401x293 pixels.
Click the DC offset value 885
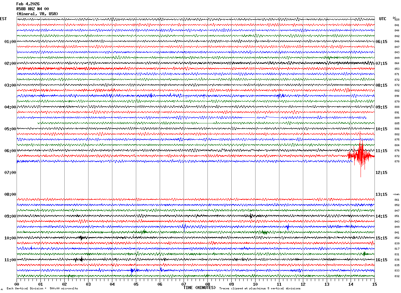[x=397, y=123]
